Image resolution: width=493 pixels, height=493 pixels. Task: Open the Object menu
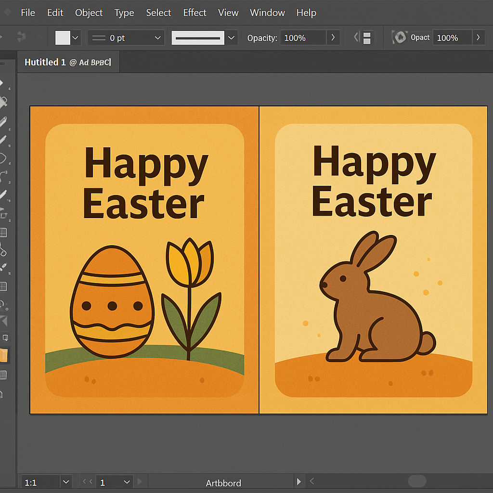point(89,13)
